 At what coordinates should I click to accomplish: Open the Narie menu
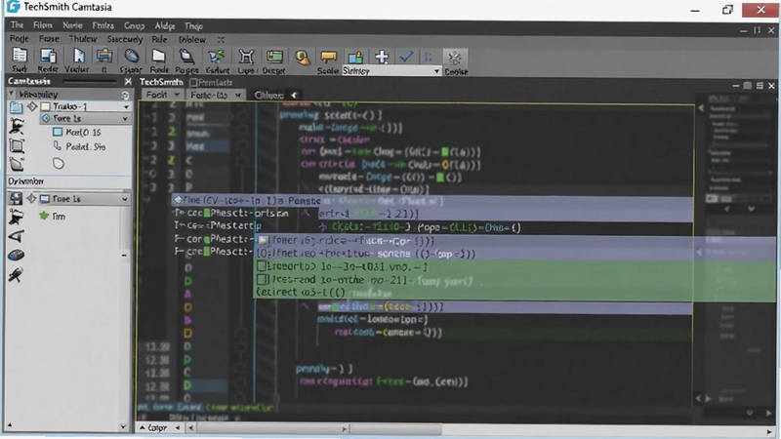tap(72, 25)
